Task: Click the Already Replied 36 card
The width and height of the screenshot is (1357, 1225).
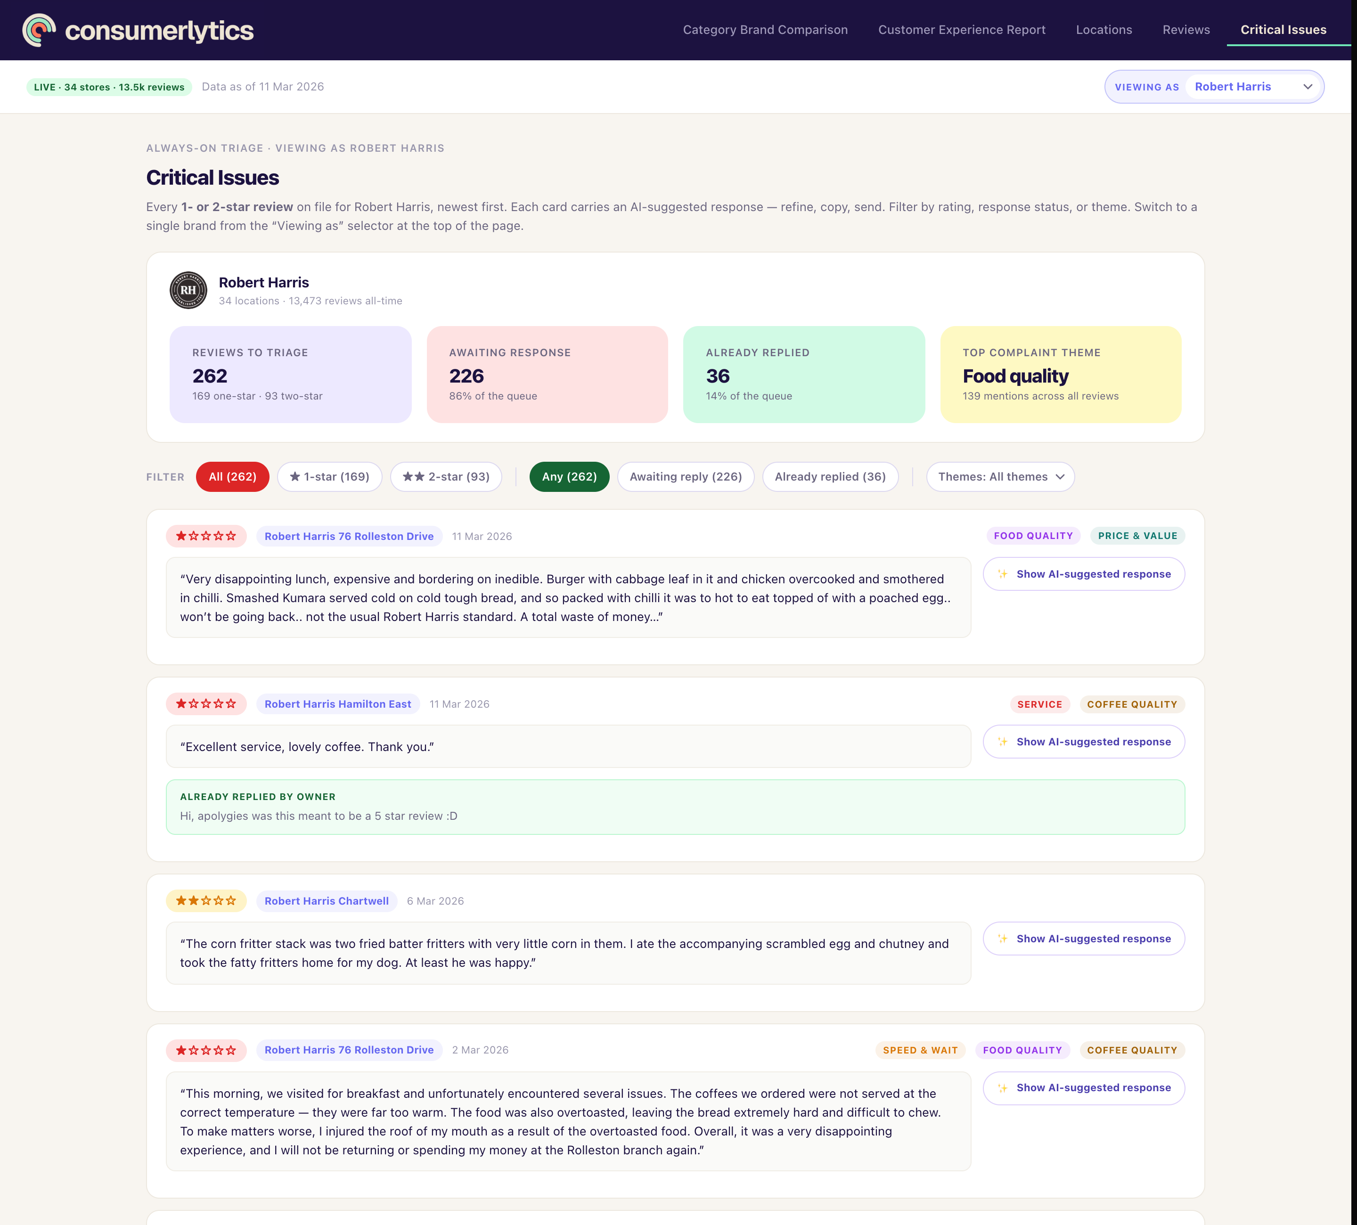Action: (x=804, y=374)
